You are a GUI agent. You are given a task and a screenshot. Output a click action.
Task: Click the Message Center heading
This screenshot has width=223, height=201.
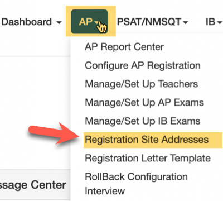point(33,185)
